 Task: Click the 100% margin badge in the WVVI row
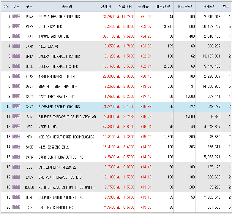16,86
